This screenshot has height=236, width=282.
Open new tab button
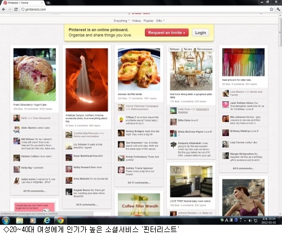click(x=48, y=3)
